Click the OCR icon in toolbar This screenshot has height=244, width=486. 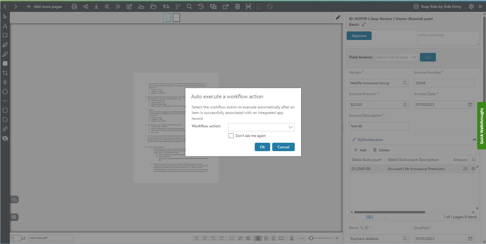[x=248, y=7]
